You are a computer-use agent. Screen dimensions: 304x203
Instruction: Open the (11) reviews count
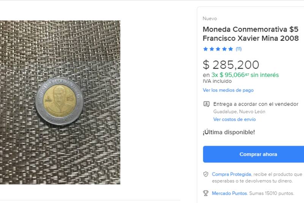(239, 49)
